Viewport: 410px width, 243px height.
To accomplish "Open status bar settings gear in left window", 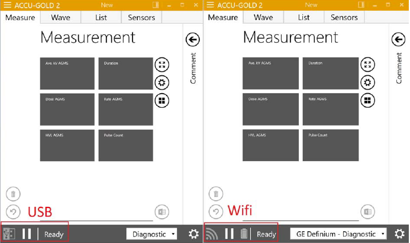I will (x=193, y=234).
